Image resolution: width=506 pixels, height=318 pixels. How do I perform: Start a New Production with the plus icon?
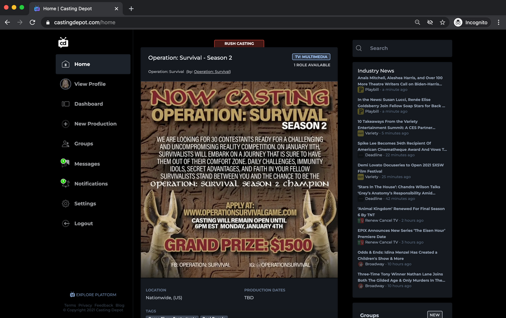(x=66, y=124)
